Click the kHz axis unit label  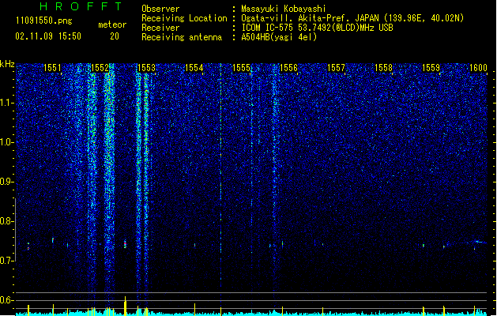tap(7, 64)
